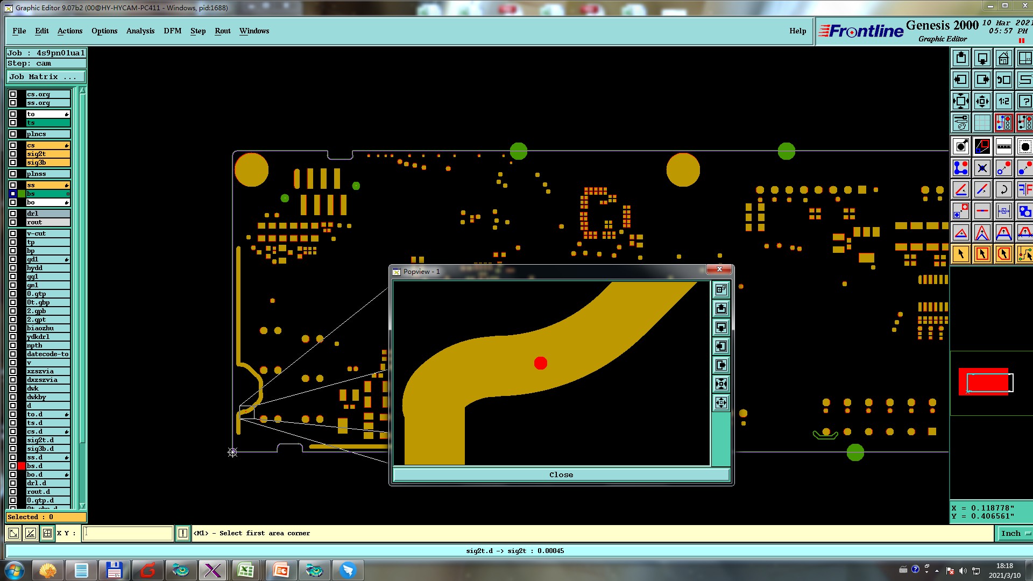
Task: Click Close button in Popview
Action: 561,474
